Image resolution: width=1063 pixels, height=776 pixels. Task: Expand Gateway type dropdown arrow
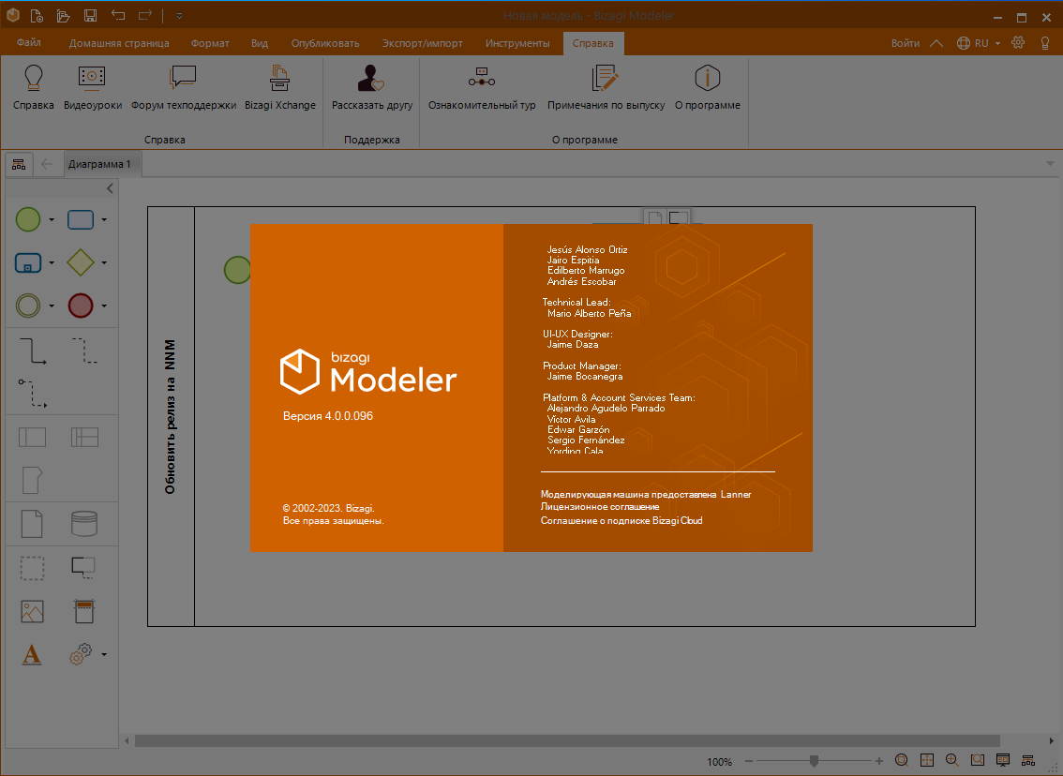[x=104, y=262]
